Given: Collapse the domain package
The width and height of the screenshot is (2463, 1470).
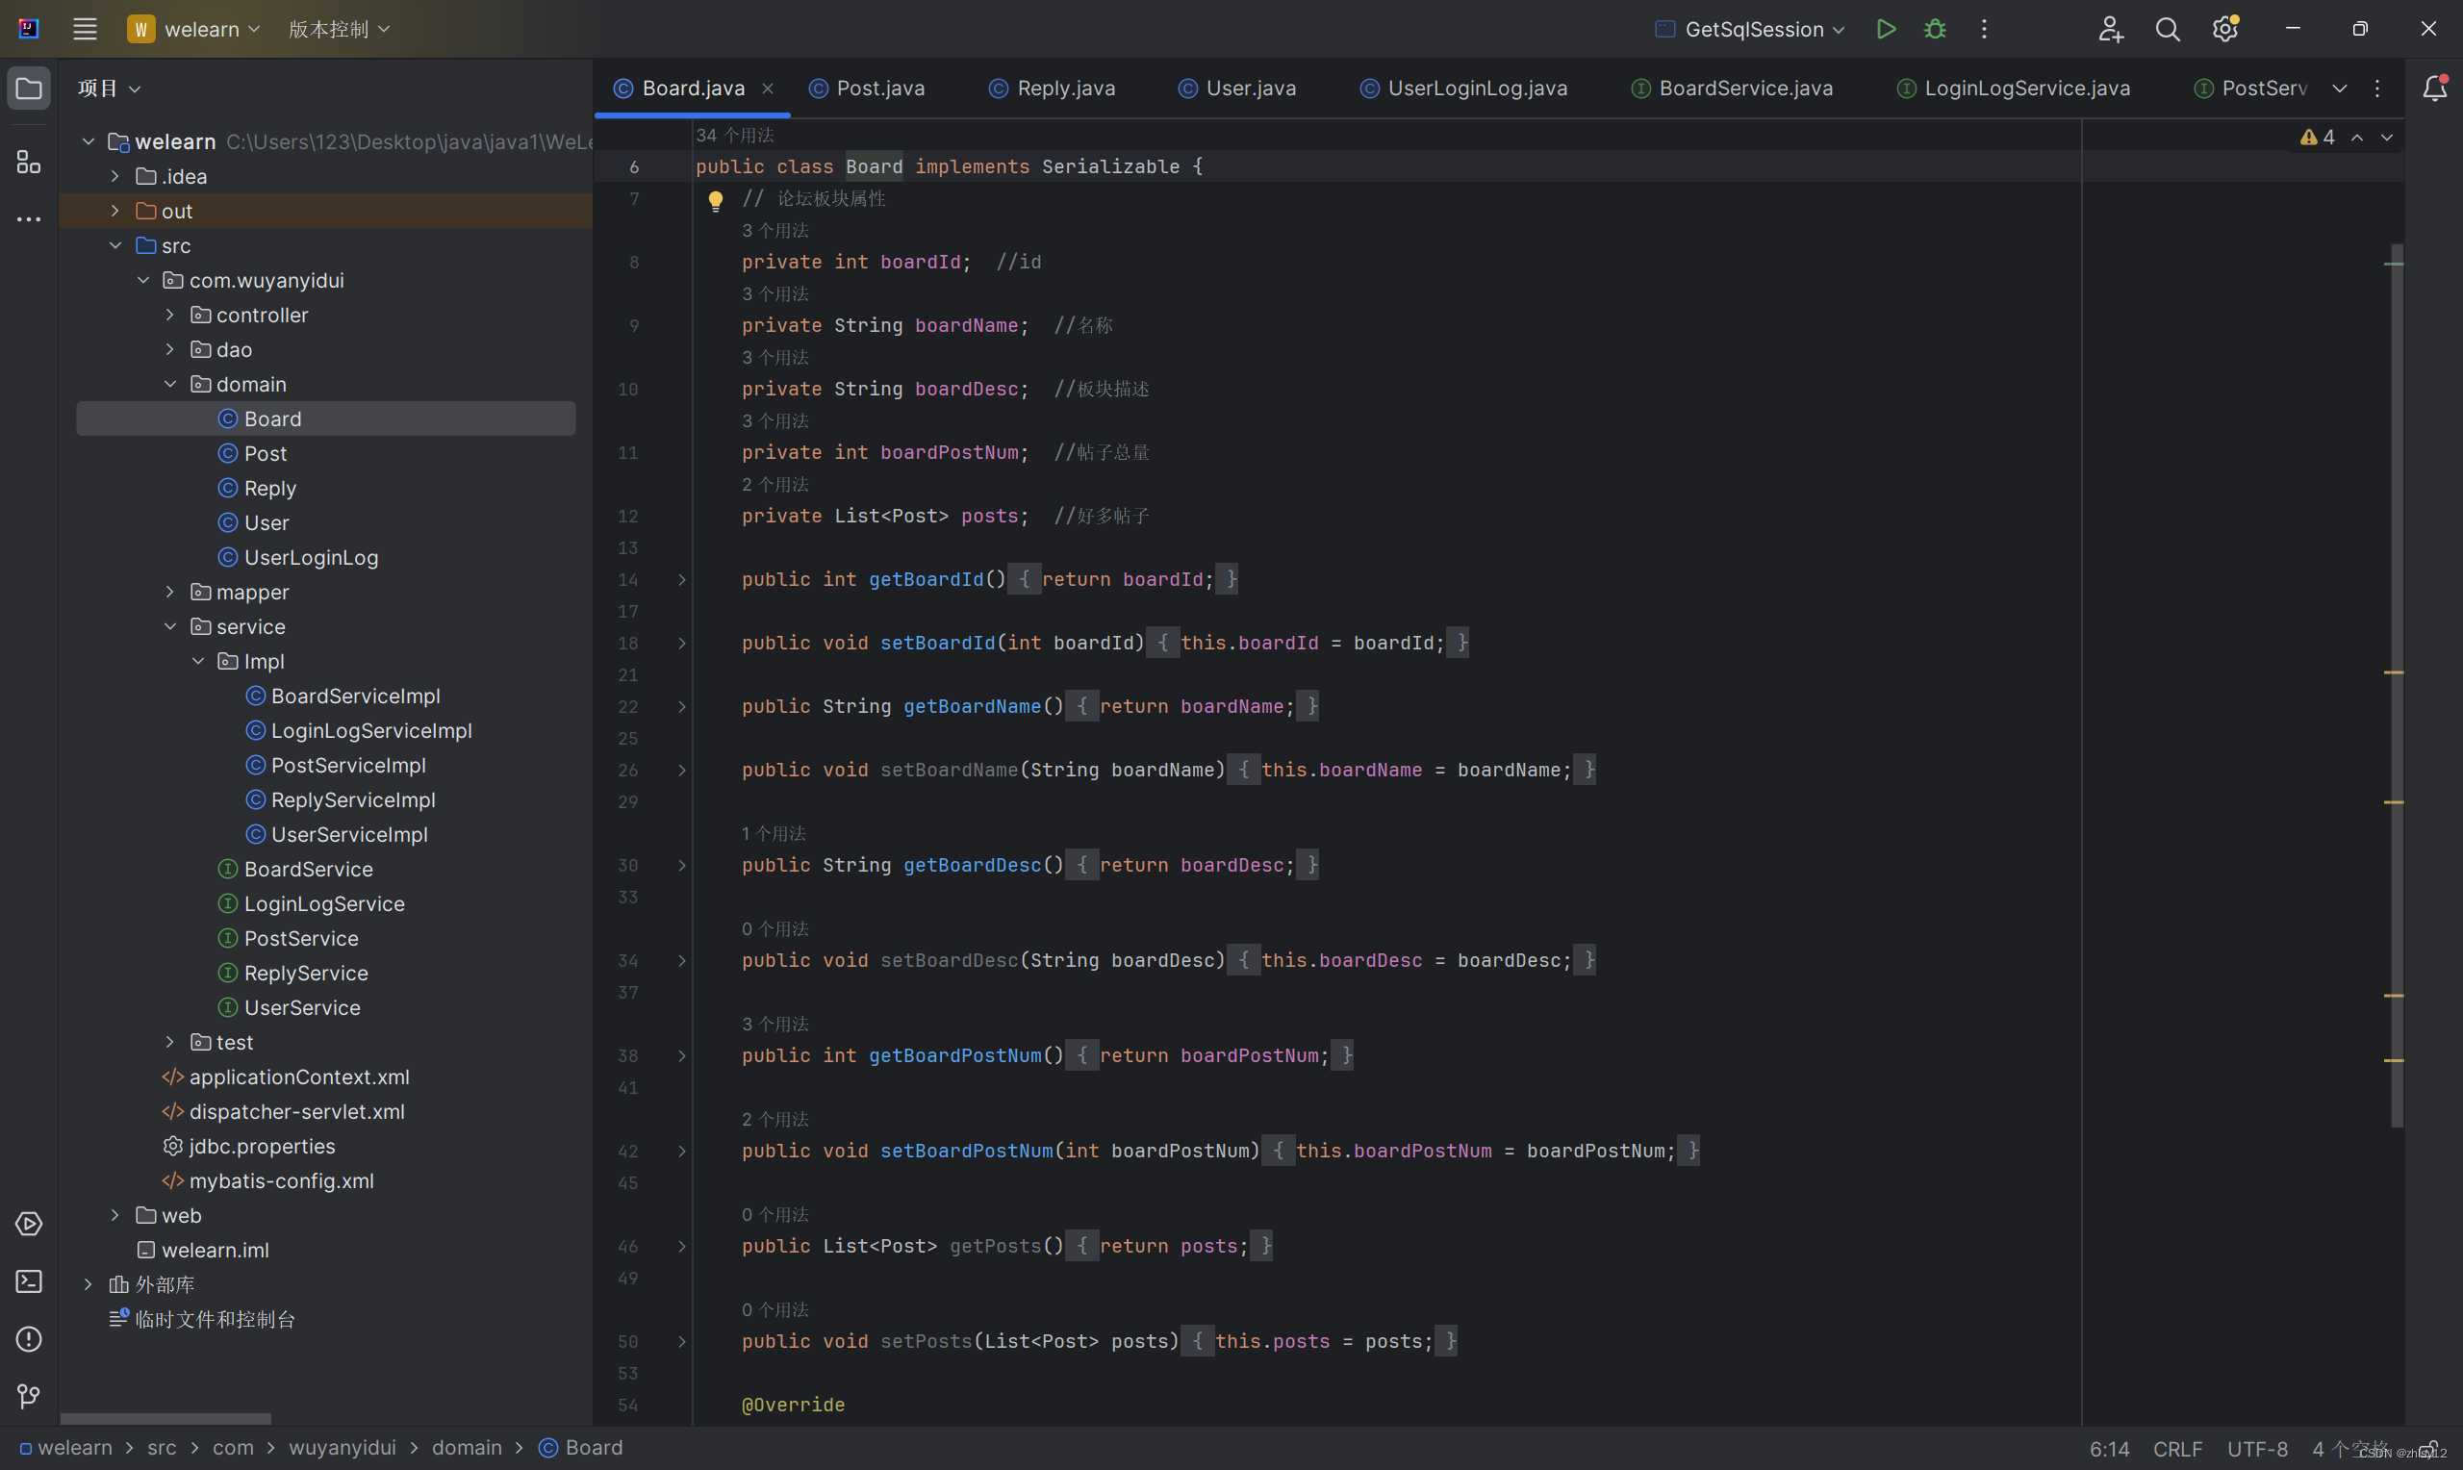Looking at the screenshot, I should [x=169, y=385].
